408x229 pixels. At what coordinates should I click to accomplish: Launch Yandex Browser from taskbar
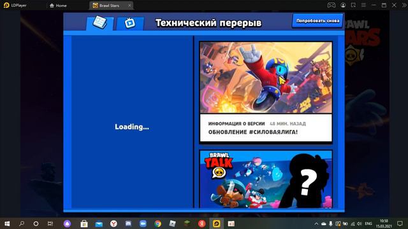click(x=113, y=223)
